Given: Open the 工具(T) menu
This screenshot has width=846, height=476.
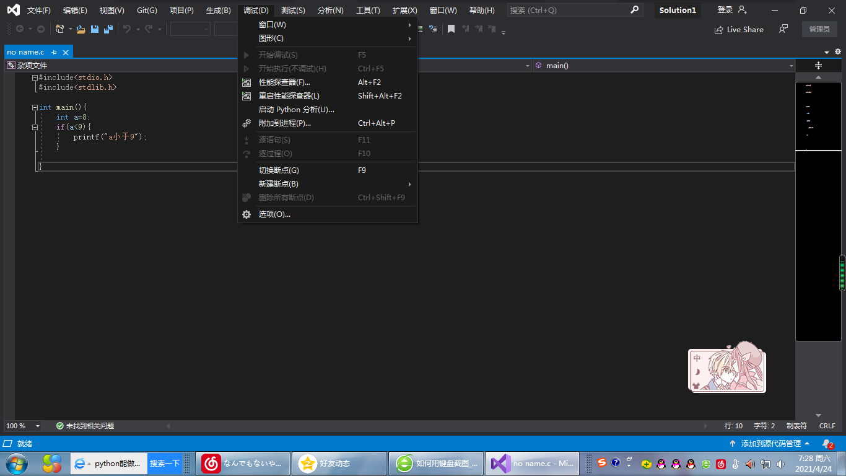Looking at the screenshot, I should (368, 11).
